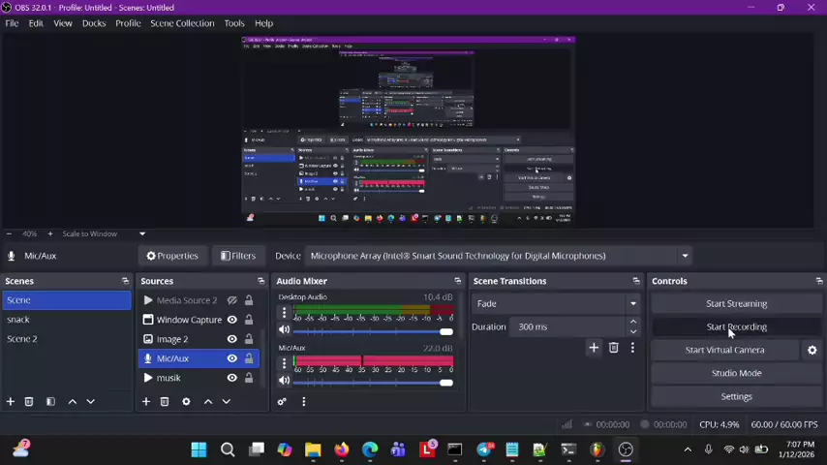This screenshot has width=827, height=465.
Task: Click the Start Streaming button
Action: coord(736,303)
